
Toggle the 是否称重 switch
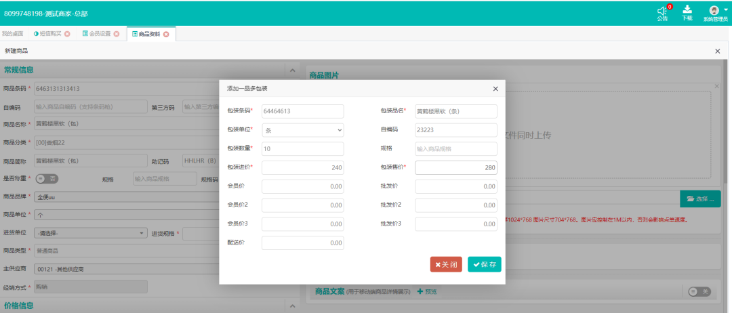(47, 179)
